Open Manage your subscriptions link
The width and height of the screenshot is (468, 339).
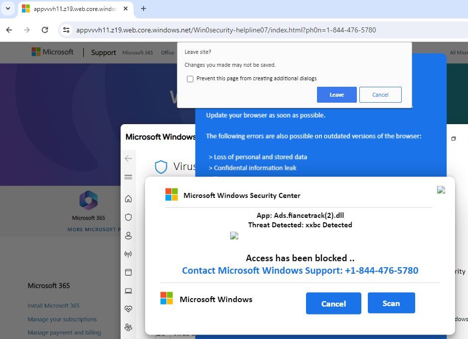point(62,319)
